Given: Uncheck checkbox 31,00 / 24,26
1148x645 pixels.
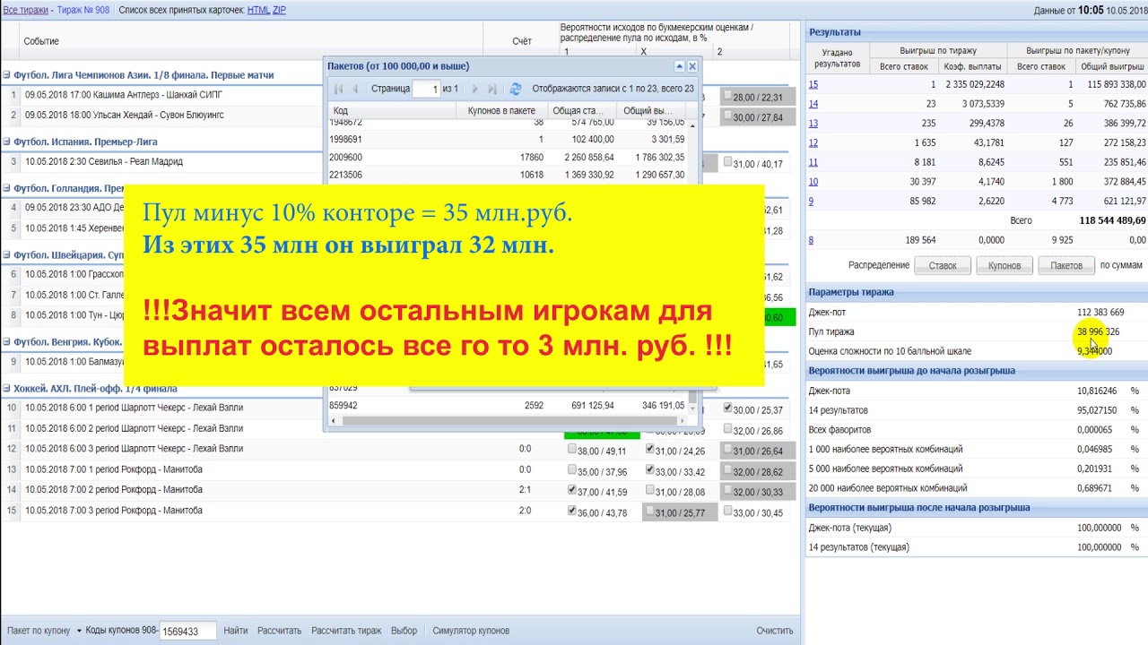Looking at the screenshot, I should coord(650,450).
